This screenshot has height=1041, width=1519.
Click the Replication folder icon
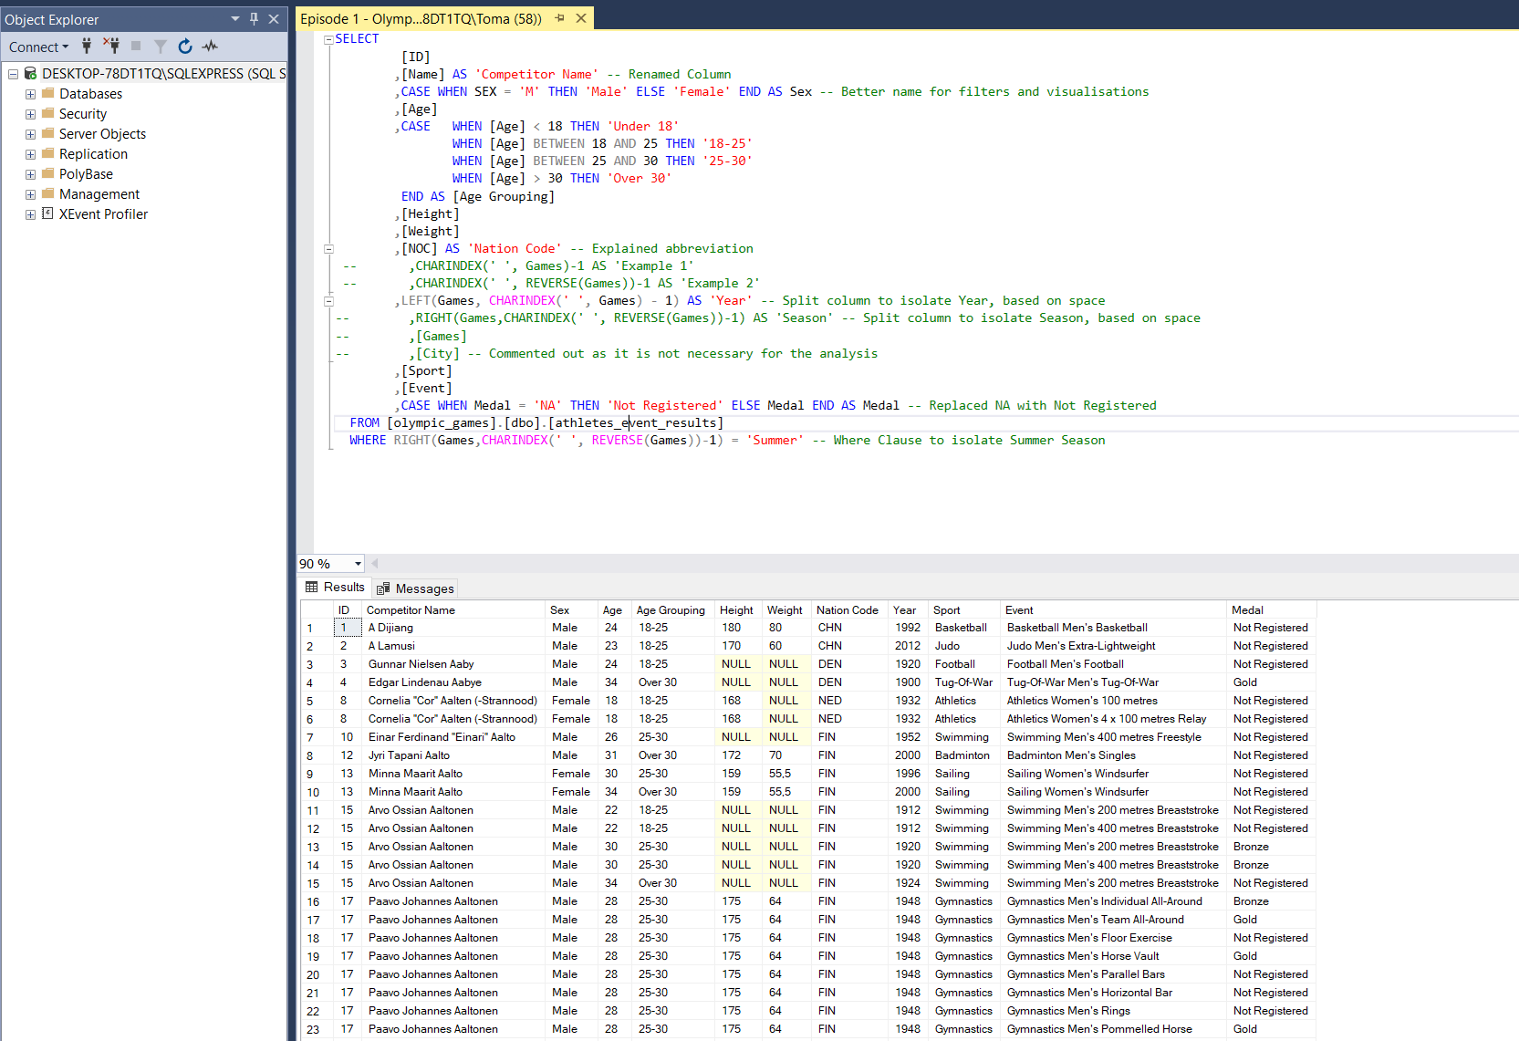[x=48, y=153]
